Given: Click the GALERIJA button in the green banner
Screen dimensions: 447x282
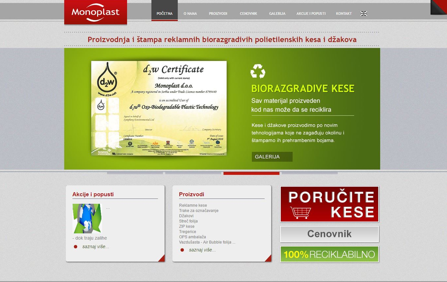Looking at the screenshot, I should pyautogui.click(x=272, y=157).
